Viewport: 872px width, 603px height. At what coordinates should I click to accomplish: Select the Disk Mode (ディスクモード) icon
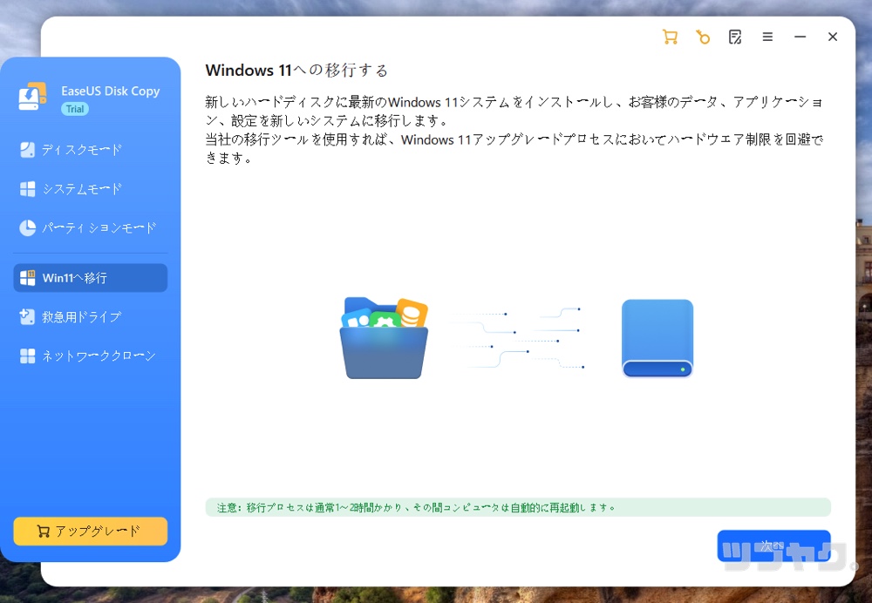tap(28, 149)
